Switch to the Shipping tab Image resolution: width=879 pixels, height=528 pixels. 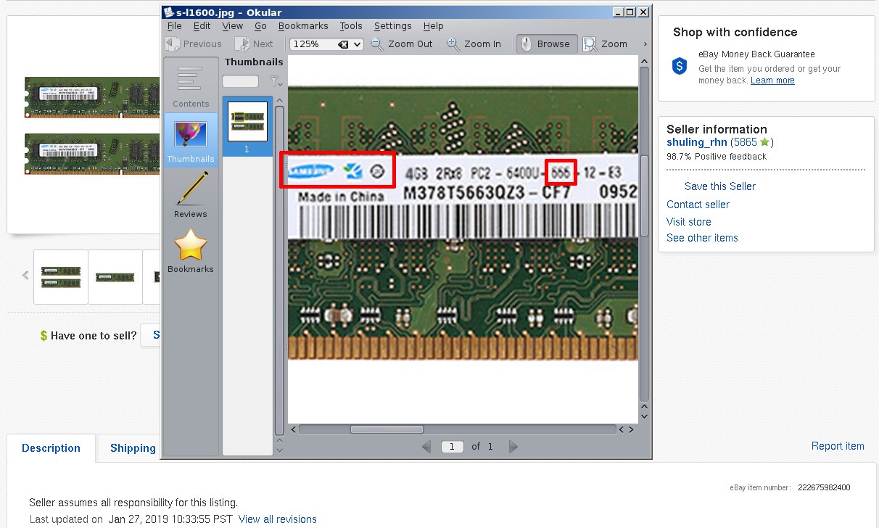point(133,448)
